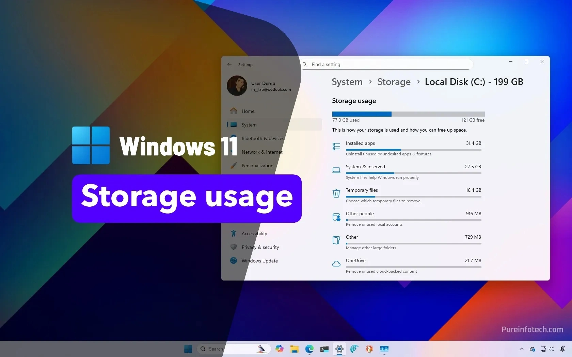572x357 pixels.
Task: Select Home in the Settings sidebar
Action: coord(248,111)
